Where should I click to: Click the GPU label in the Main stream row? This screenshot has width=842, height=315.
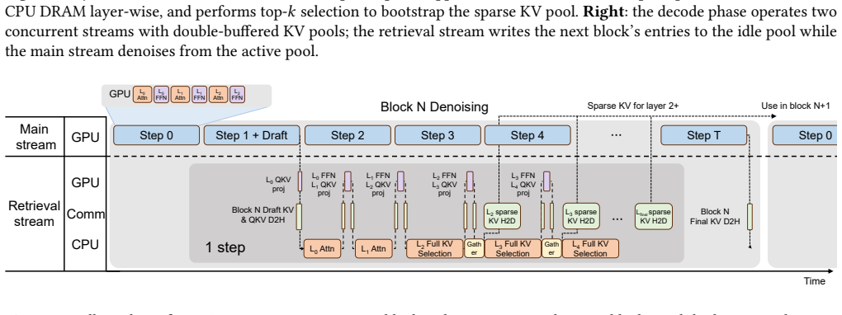pyautogui.click(x=85, y=138)
